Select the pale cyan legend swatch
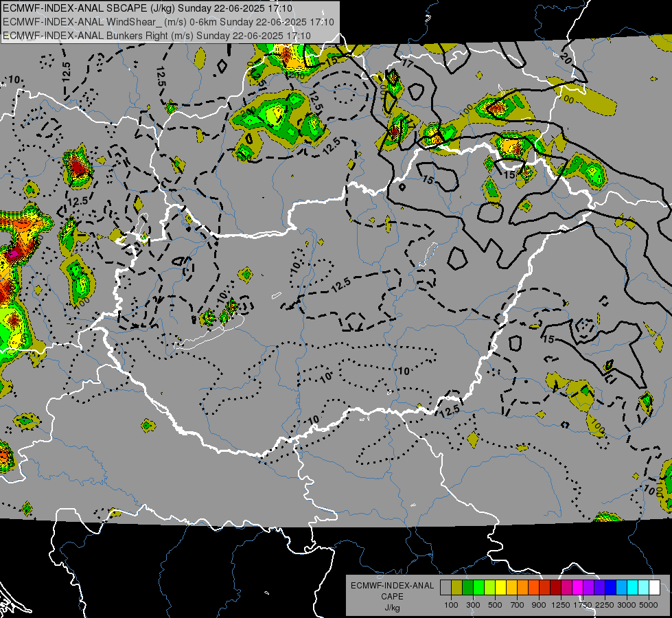 click(x=644, y=587)
